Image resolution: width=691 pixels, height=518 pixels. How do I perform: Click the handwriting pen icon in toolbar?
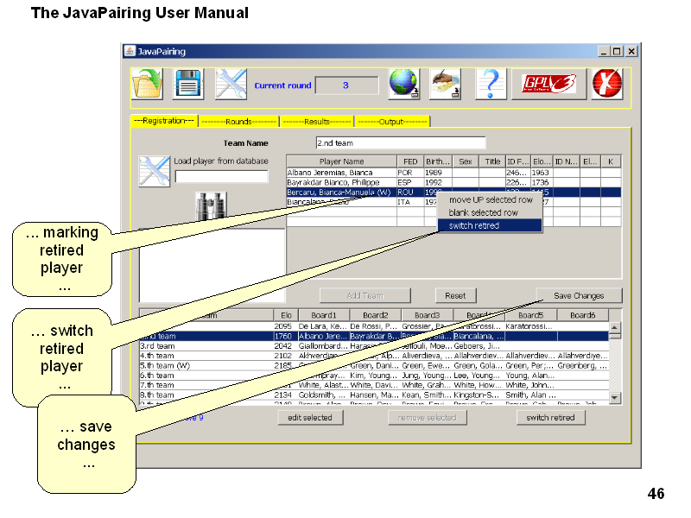point(446,85)
